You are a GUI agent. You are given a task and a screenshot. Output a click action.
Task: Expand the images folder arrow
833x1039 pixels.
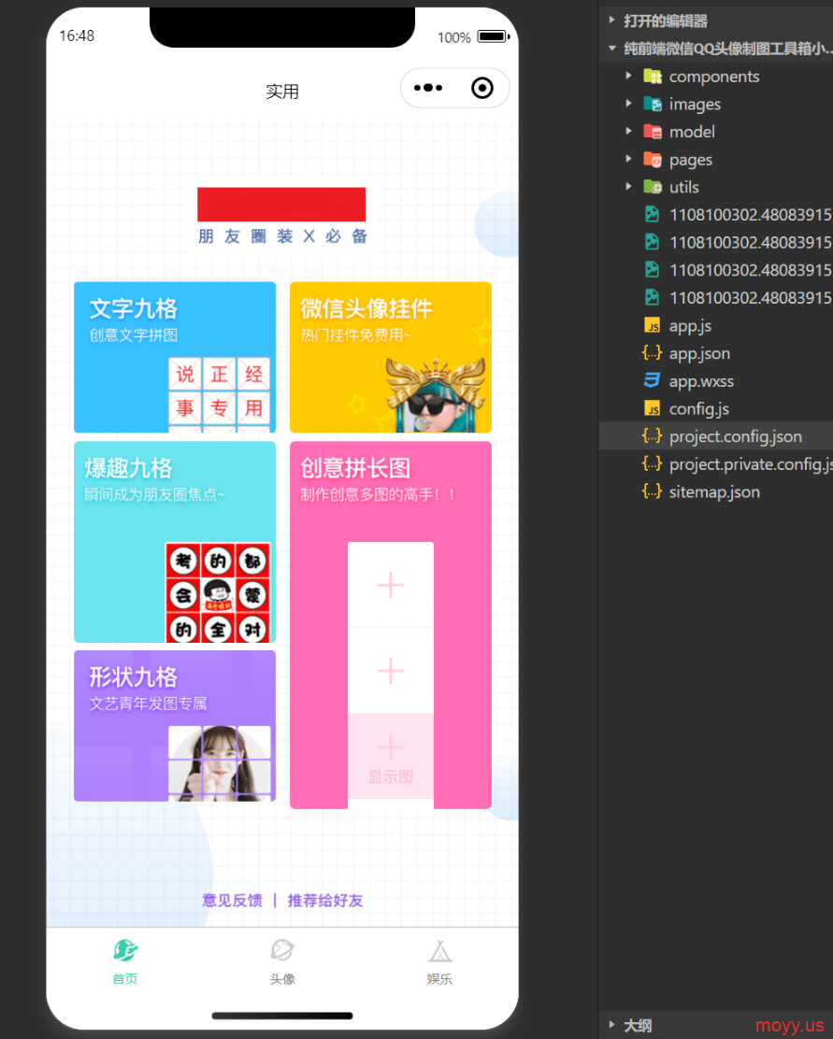(628, 104)
